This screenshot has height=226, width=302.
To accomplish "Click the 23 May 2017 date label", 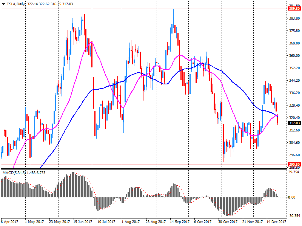I will (60, 222).
